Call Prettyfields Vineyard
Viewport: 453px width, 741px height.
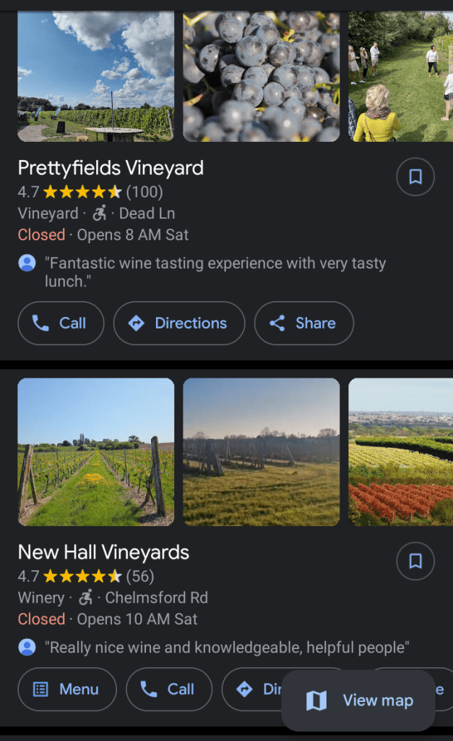(61, 323)
